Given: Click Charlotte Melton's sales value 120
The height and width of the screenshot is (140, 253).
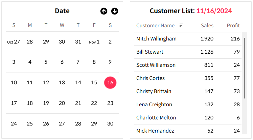Looking at the screenshot, I should [209, 118].
